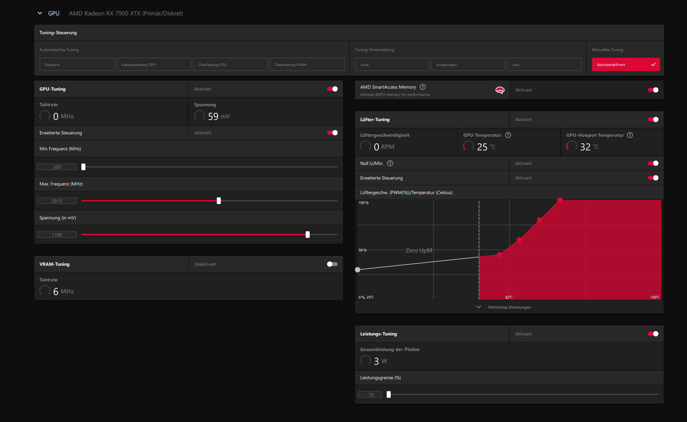Turn off the Lüfter-Tuning switch
The width and height of the screenshot is (687, 422).
coord(653,119)
